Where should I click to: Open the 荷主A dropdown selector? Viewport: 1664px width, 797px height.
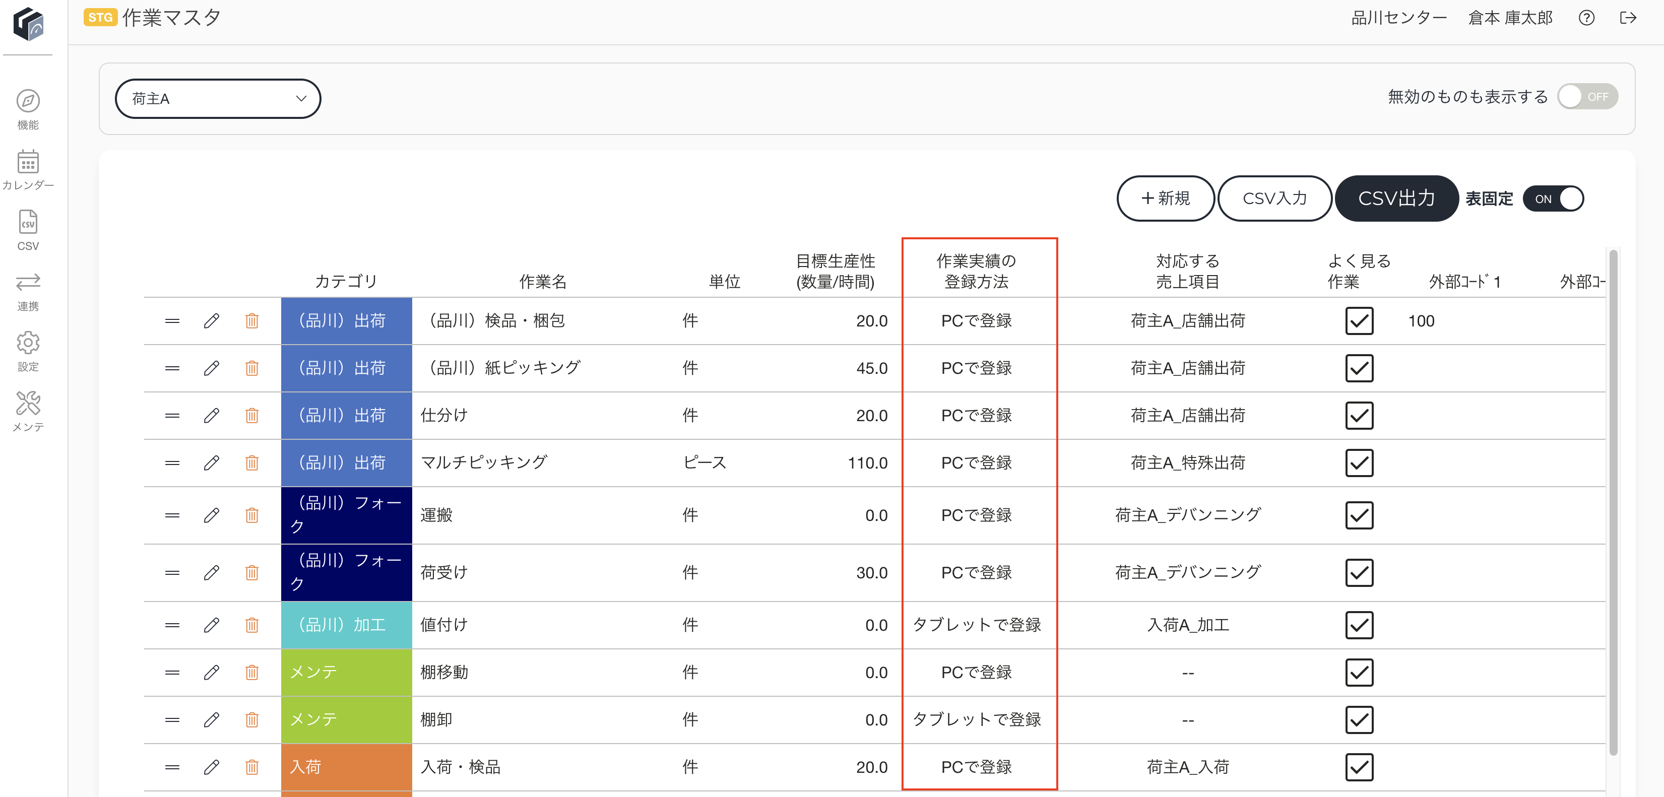[x=218, y=98]
